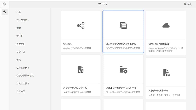
Task: Open the コンテンツフラグメントモデル card title
Action: pos(121,44)
